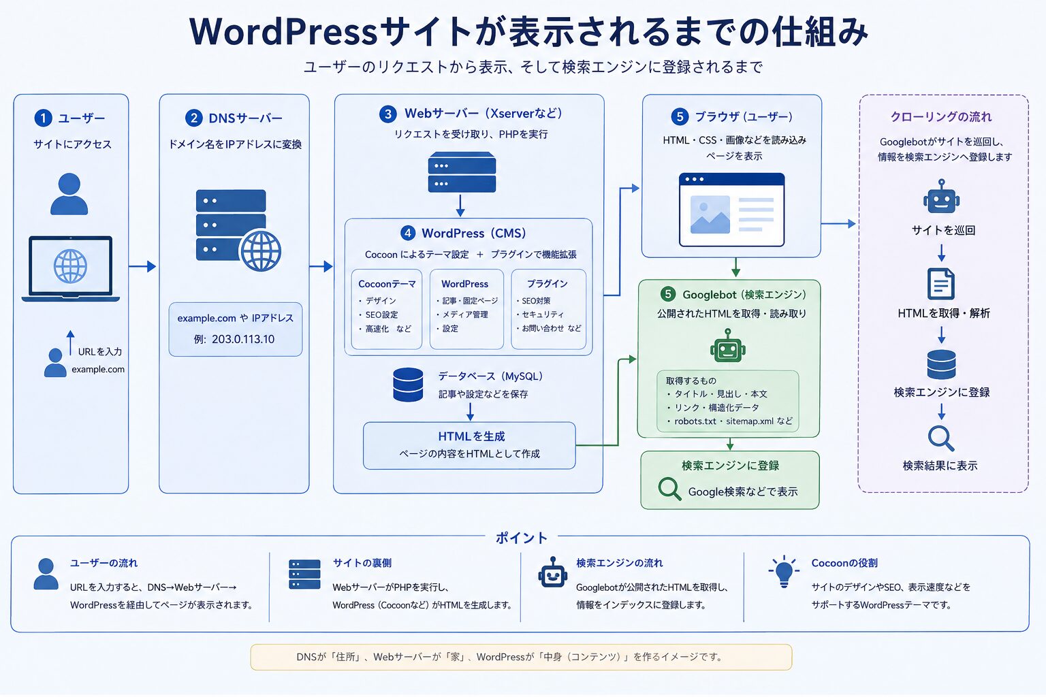This screenshot has width=1046, height=697.
Task: Click the small person icon beside URLを入力
Action: tap(55, 363)
